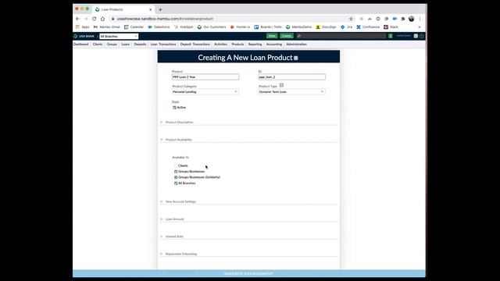Image resolution: width=500 pixels, height=281 pixels.
Task: Click info icon beside Creating A New Loan Product
Action: pyautogui.click(x=296, y=58)
